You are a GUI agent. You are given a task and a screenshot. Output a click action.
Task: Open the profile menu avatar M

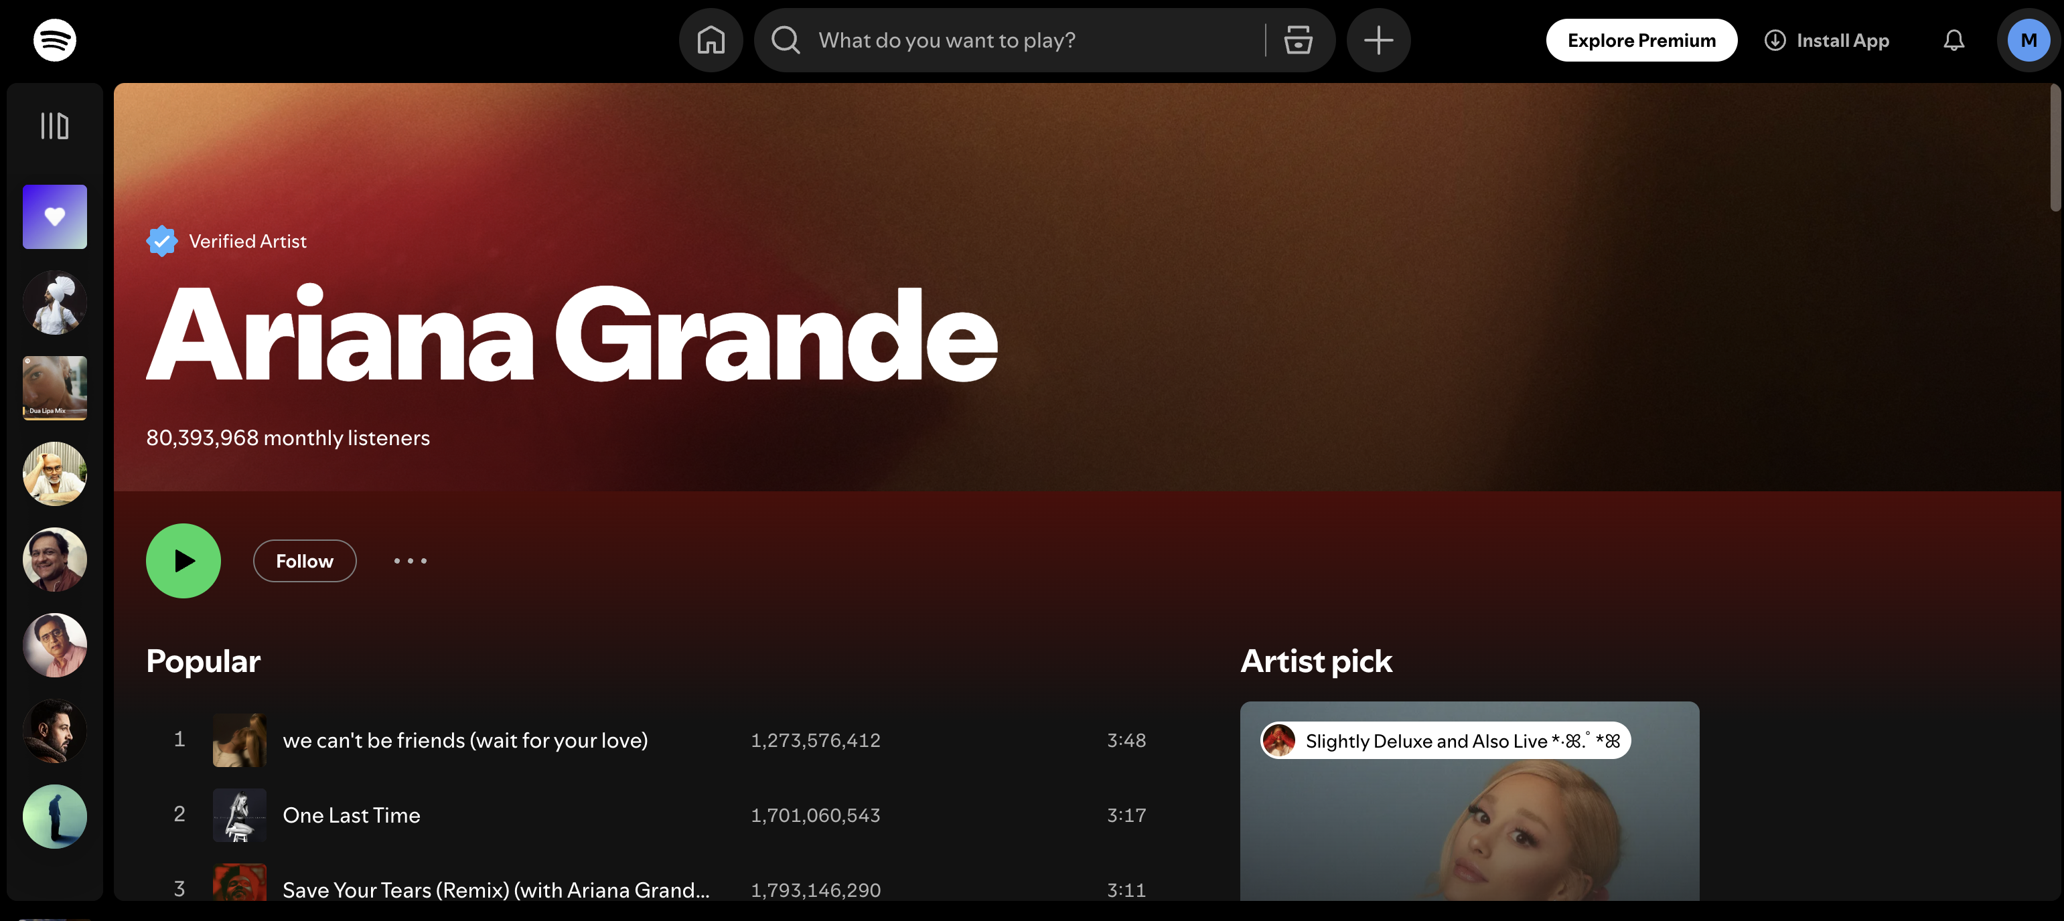2027,39
